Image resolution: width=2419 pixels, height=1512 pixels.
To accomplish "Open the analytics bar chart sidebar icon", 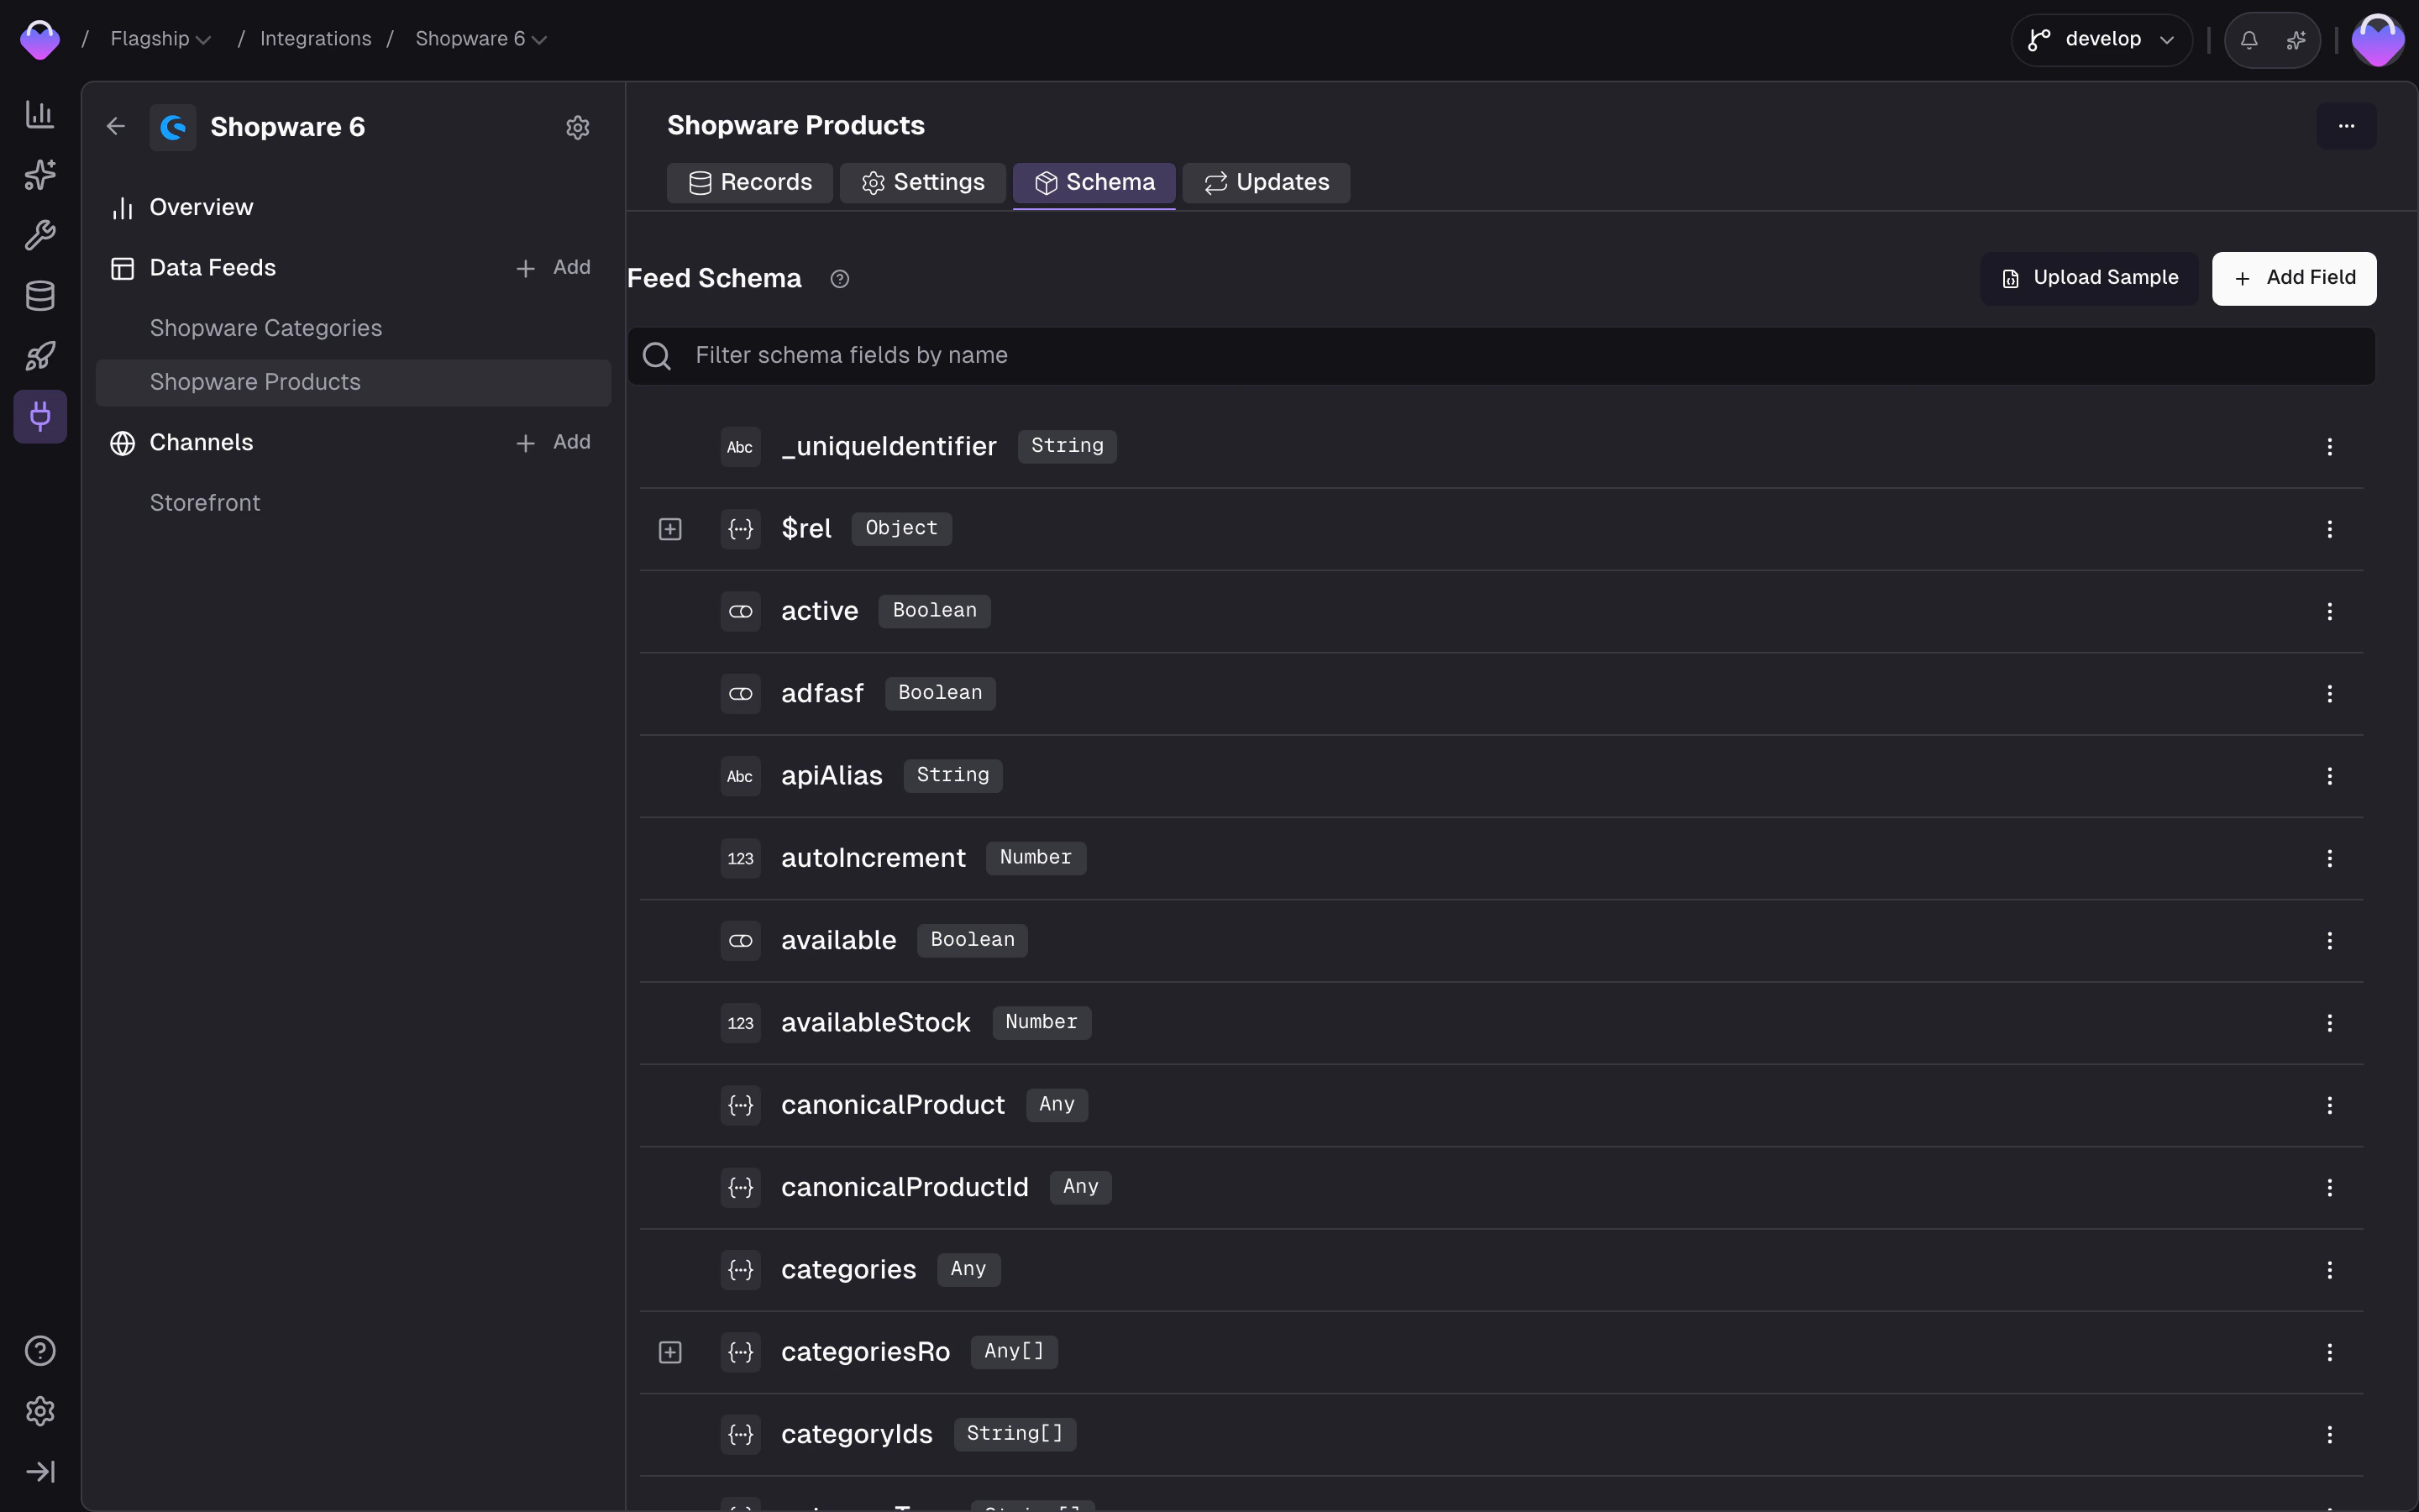I will tap(40, 114).
